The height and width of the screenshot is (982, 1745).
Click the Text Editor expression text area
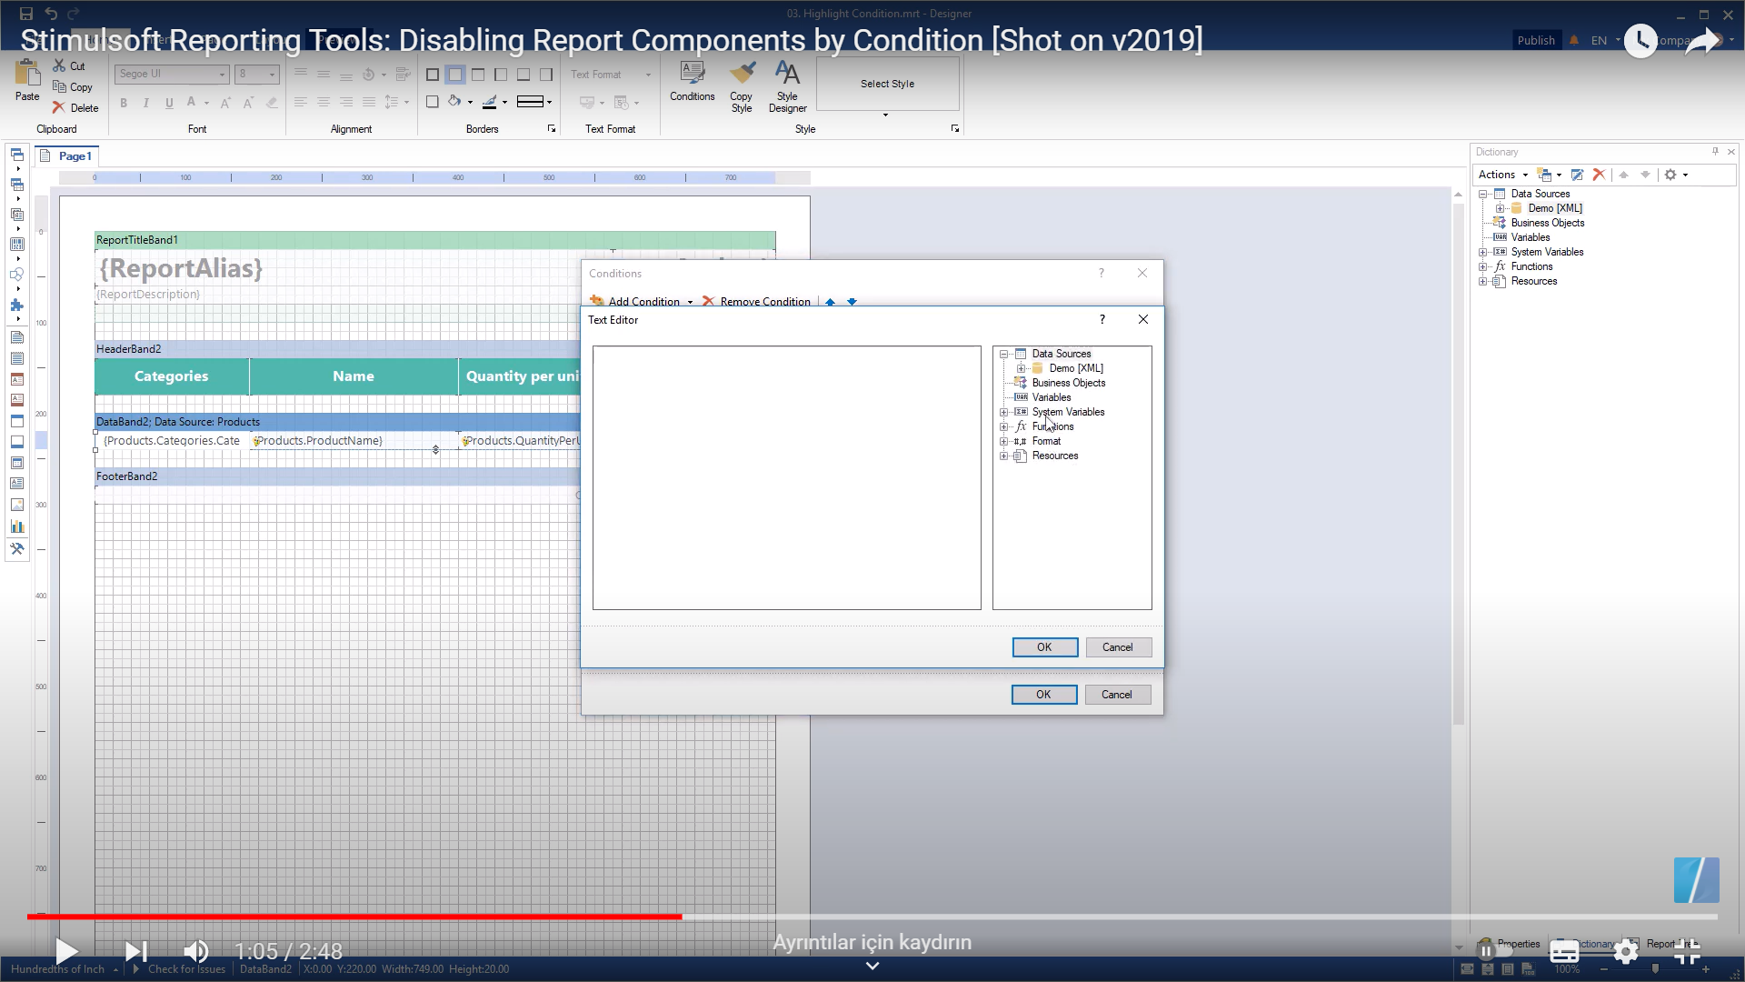(x=787, y=477)
